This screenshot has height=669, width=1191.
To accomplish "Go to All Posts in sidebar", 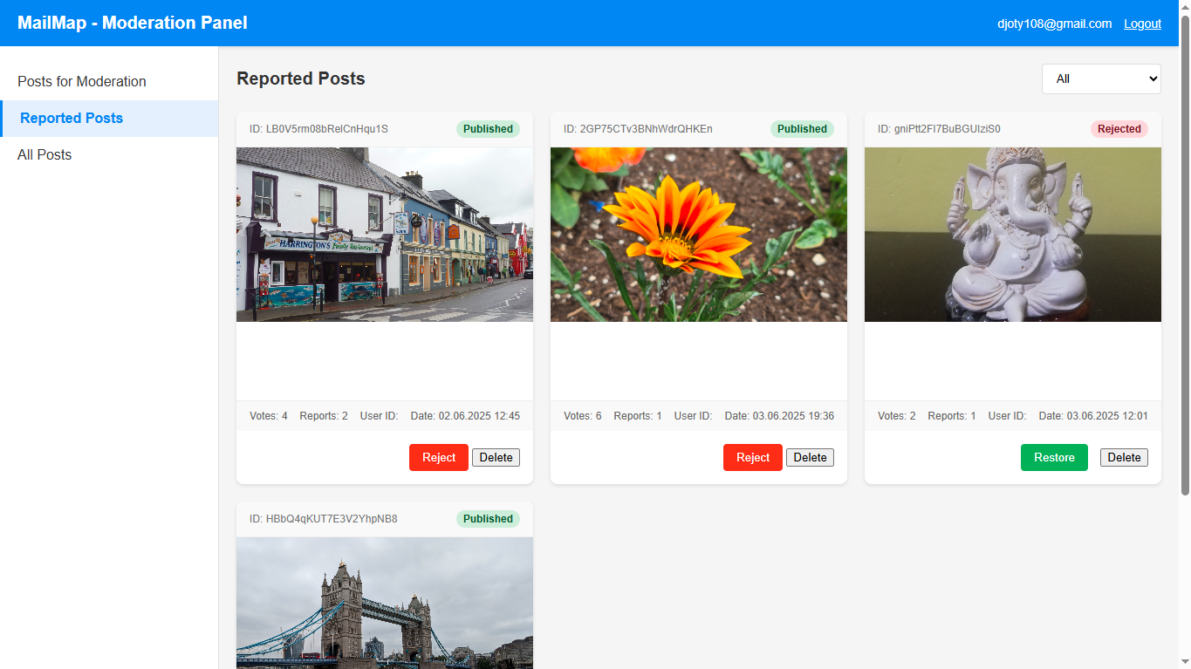I will 109,154.
